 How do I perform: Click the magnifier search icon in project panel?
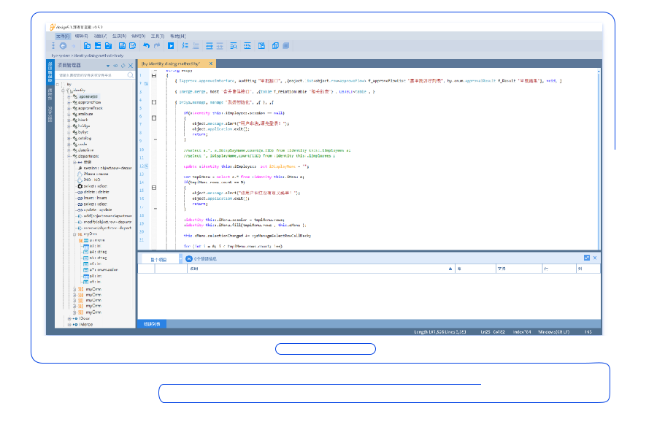[x=131, y=75]
